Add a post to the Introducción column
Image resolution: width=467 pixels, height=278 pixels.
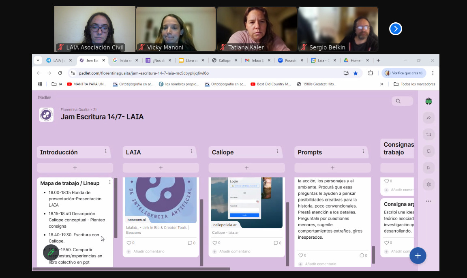(75, 168)
